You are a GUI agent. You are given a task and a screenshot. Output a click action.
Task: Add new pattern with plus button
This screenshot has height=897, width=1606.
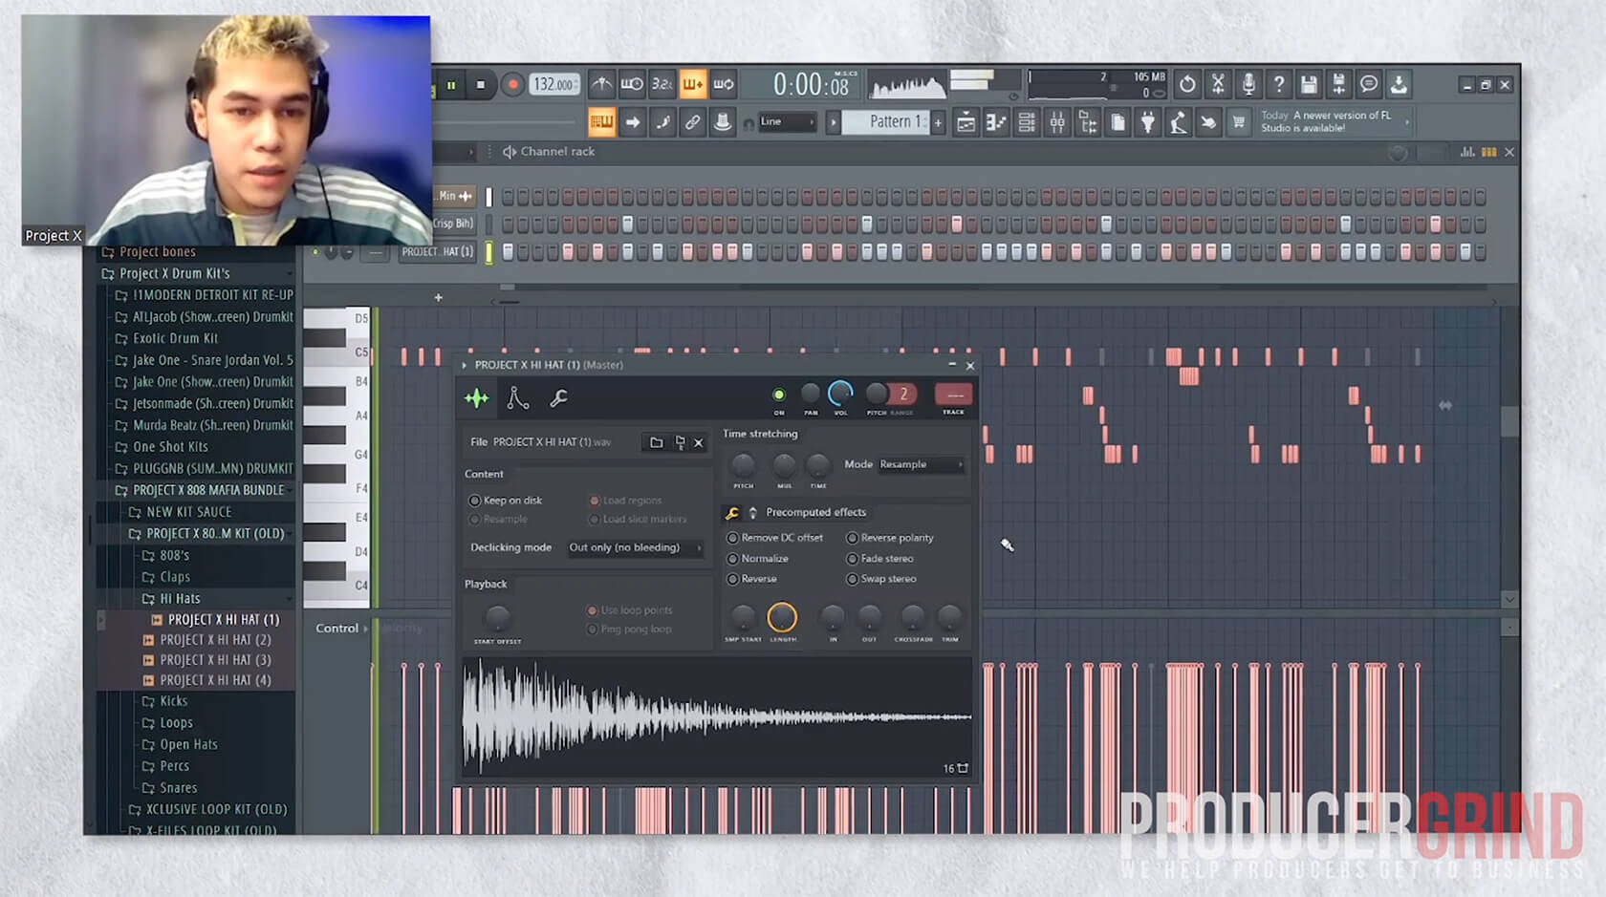(938, 122)
